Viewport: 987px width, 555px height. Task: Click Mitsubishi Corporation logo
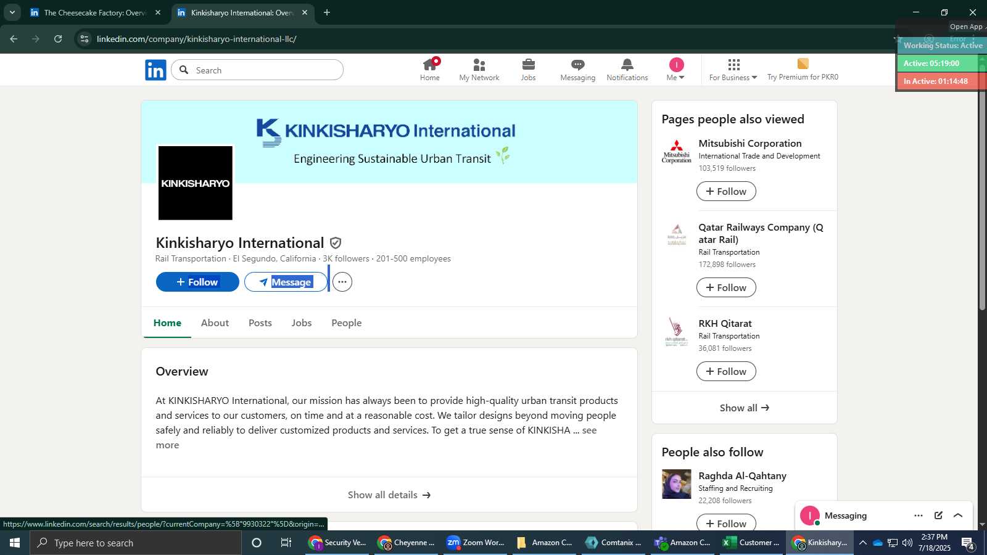point(677,152)
